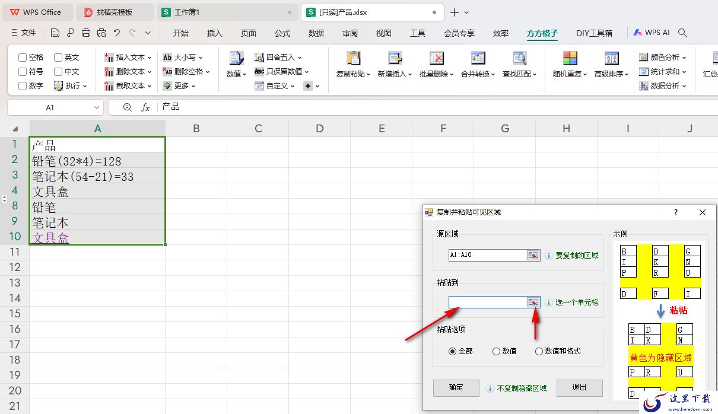
Task: Select the 数值和格式 radio option
Action: pyautogui.click(x=539, y=351)
